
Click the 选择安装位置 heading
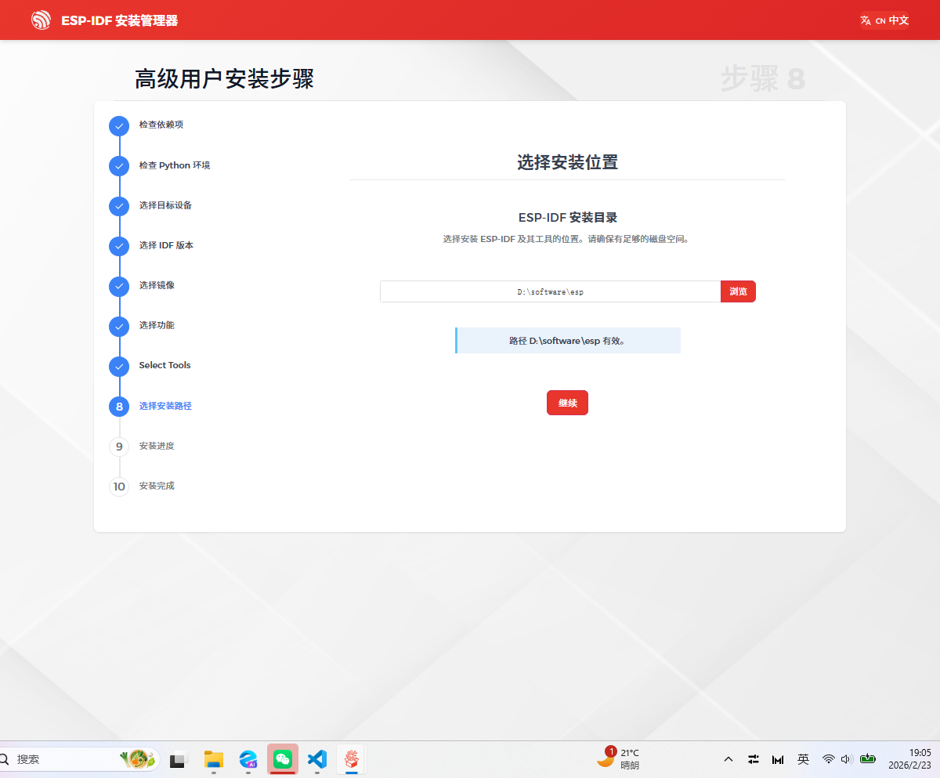567,162
